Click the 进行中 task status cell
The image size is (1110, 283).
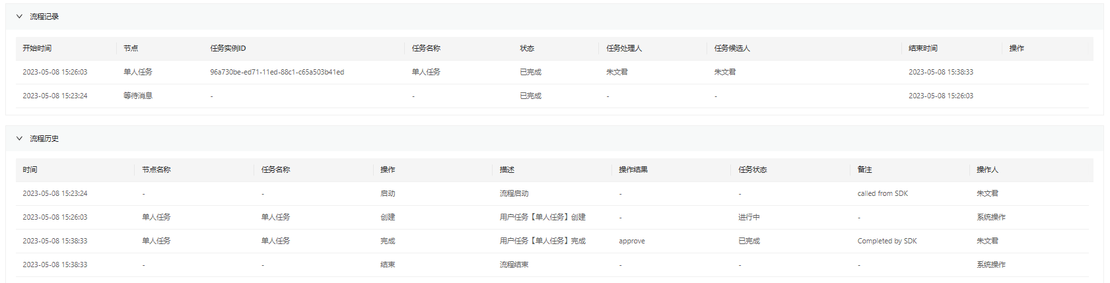point(749,217)
